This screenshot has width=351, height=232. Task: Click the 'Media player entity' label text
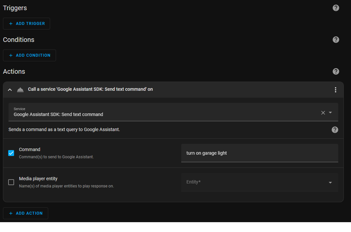click(x=38, y=179)
